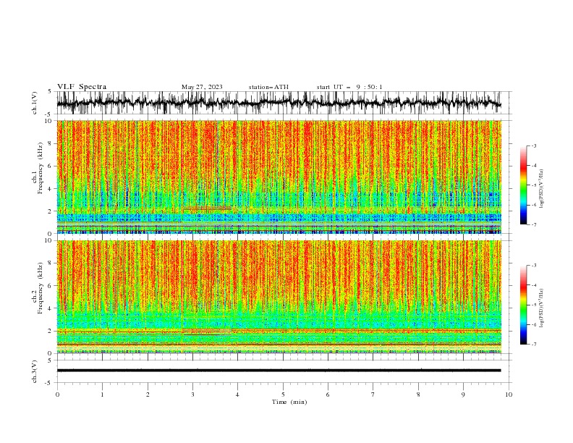Click the time axis tick label "7"

(373, 395)
